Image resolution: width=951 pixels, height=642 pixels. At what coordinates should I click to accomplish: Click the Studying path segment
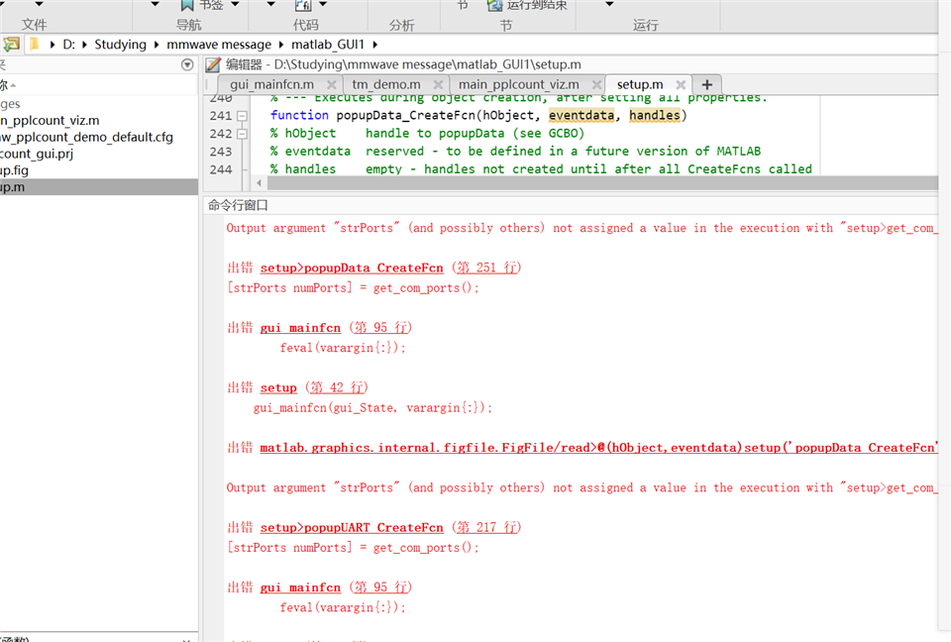click(120, 45)
